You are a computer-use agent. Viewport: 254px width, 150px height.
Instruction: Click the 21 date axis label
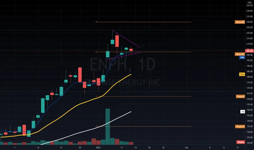(x=61, y=148)
